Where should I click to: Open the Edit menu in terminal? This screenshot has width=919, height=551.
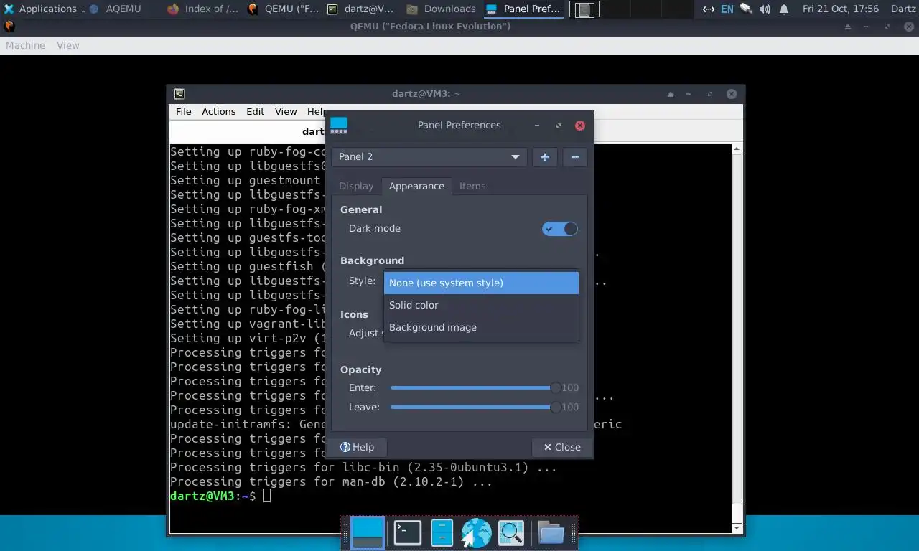(x=255, y=111)
